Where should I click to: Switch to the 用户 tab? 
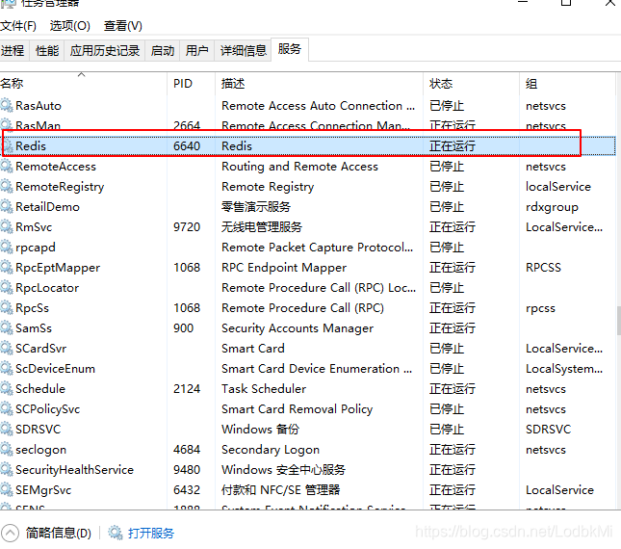click(196, 51)
